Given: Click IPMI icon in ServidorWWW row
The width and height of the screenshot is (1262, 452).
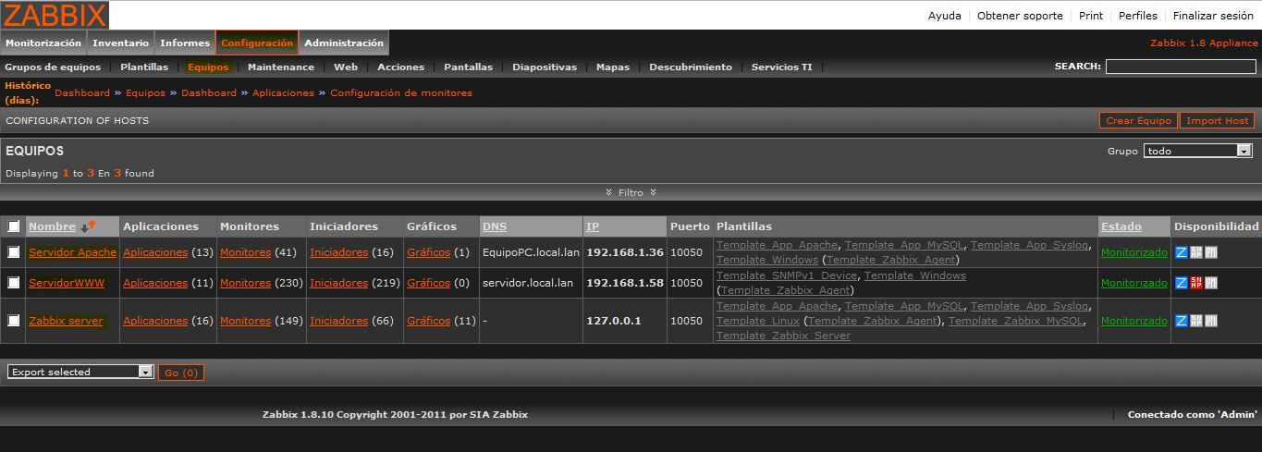Looking at the screenshot, I should pos(1210,283).
